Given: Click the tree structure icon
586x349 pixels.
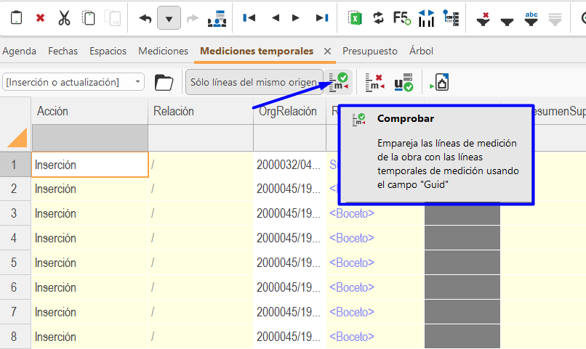Looking at the screenshot, I should tap(451, 18).
